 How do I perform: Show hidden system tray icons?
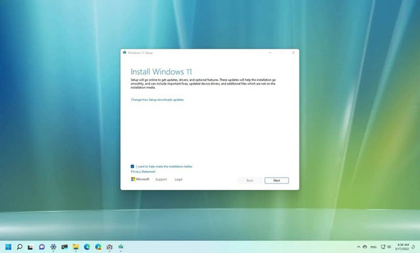pos(359,247)
